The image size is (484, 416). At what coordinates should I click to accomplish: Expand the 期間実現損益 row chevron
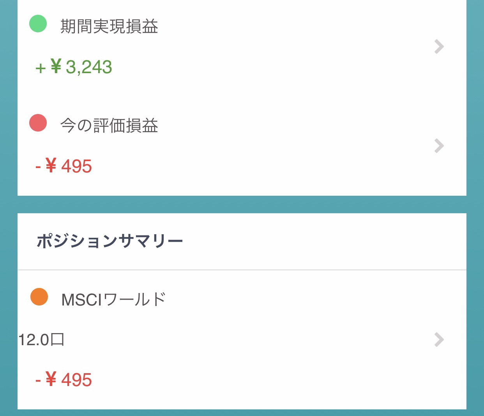[439, 47]
